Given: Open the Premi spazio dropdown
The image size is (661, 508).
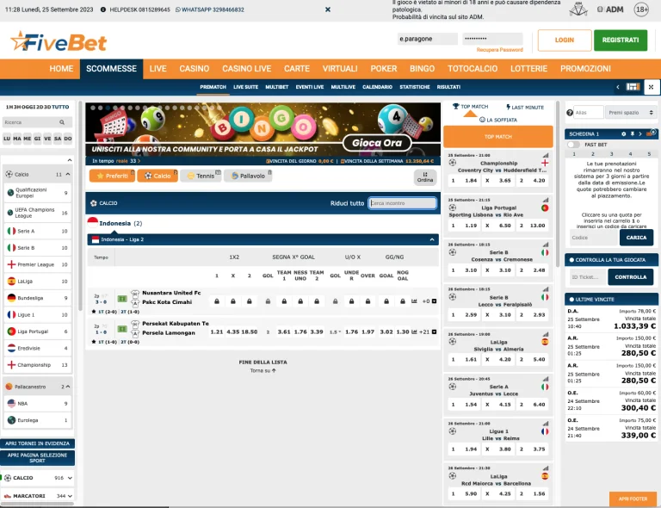Looking at the screenshot, I should click(x=631, y=113).
